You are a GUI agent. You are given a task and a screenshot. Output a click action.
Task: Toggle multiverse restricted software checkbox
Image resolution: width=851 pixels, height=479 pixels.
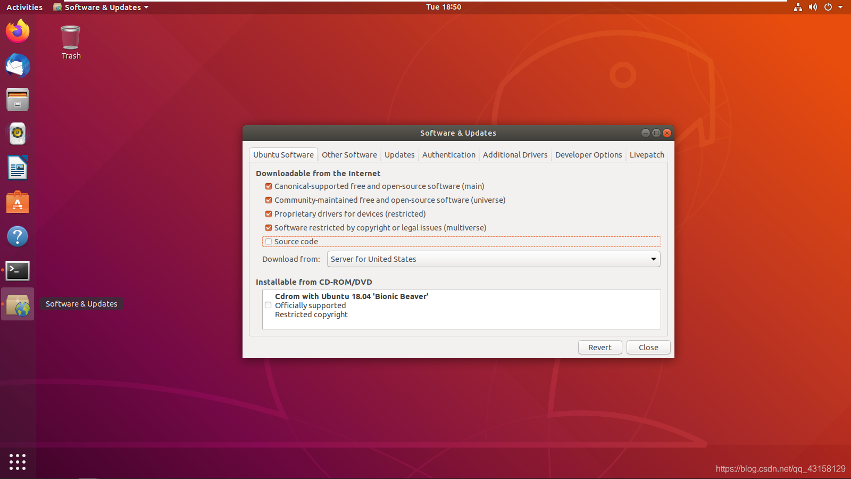pos(269,228)
